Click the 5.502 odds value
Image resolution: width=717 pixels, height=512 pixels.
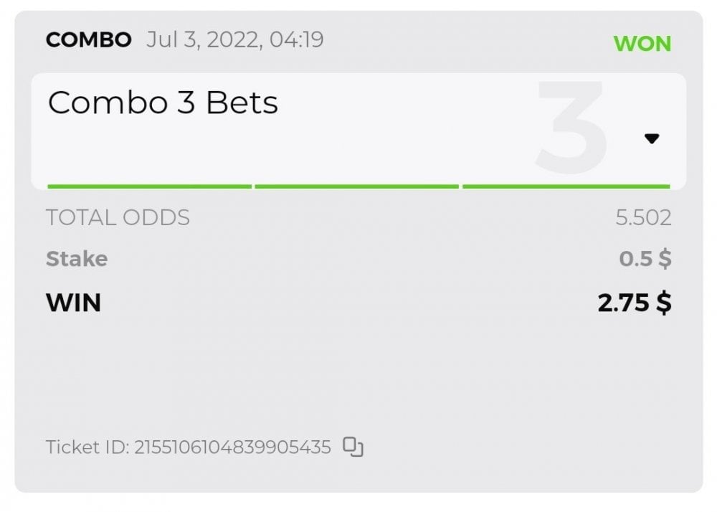pos(643,217)
